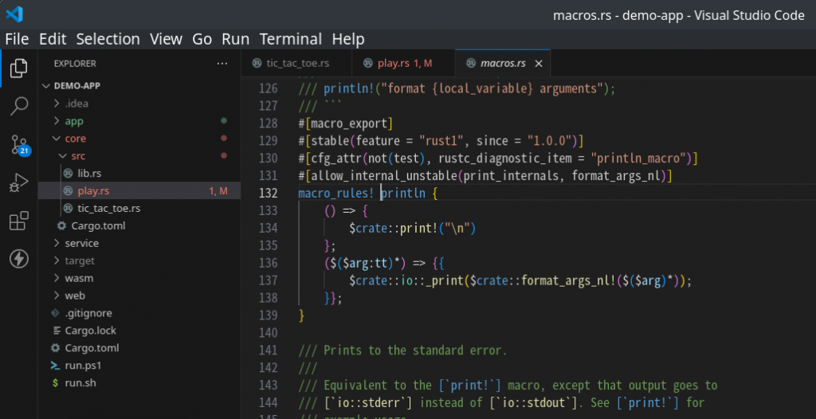Click the VS Code logo in title bar
This screenshot has width=816, height=419.
[x=14, y=14]
